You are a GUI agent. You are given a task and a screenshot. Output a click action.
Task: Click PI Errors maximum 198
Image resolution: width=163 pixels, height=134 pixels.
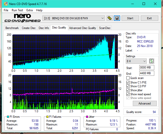pyautogui.click(x=36, y=124)
